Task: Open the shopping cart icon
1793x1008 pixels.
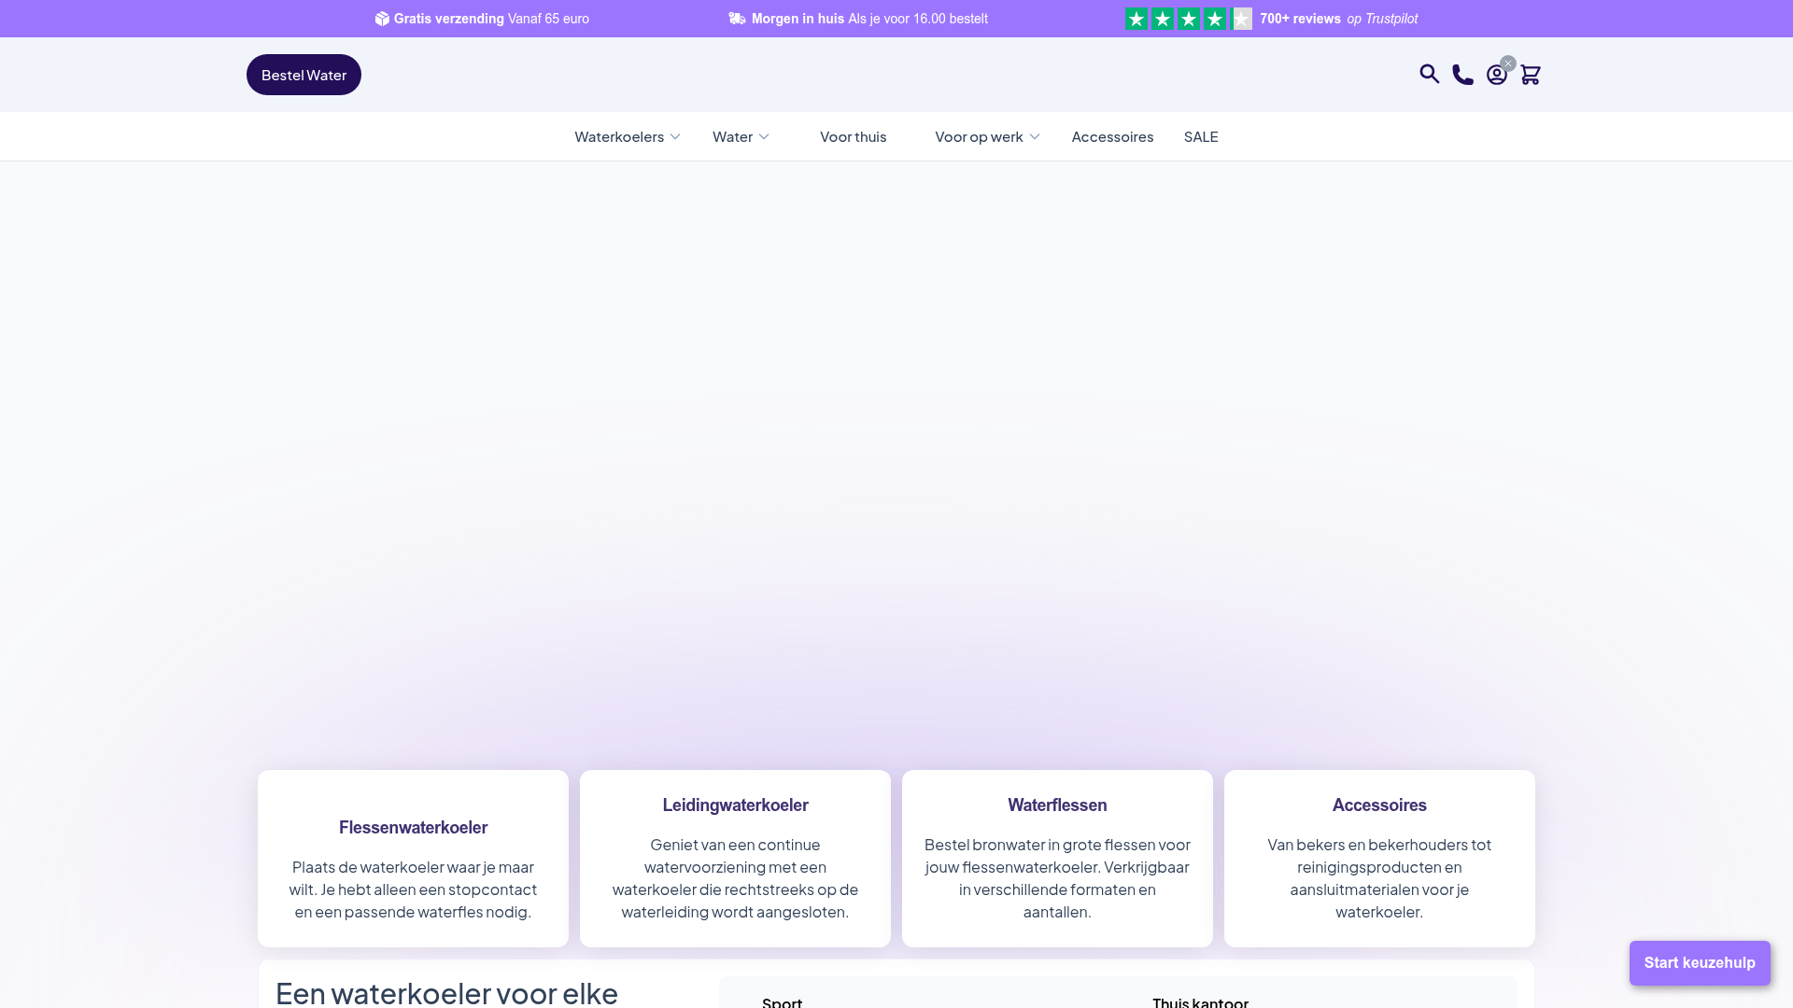Action: coord(1530,75)
